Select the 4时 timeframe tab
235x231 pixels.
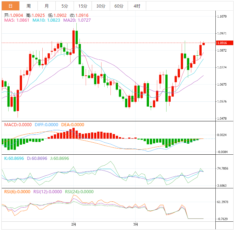pyautogui.click(x=137, y=6)
